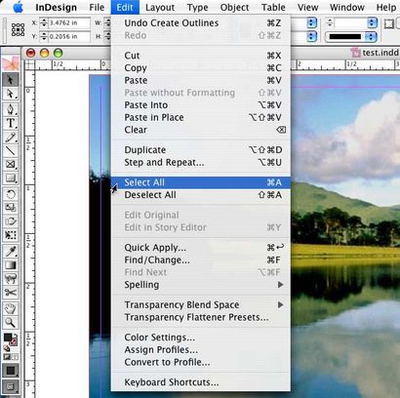Screen dimensions: 400x398
Task: Select the Direct Selection tool (white arrow)
Action: click(11, 94)
